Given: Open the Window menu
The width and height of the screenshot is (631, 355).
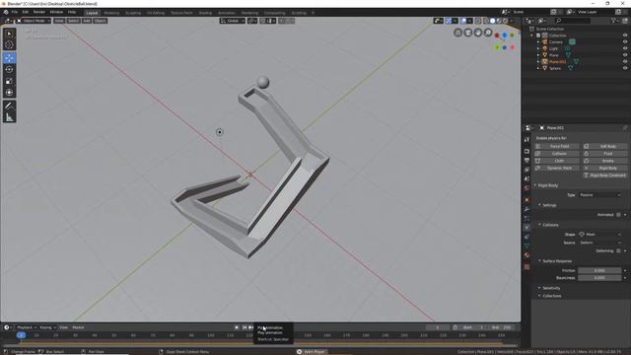Looking at the screenshot, I should tap(56, 12).
